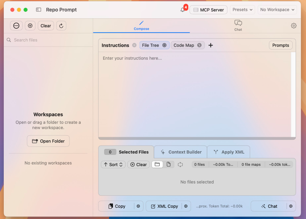This screenshot has width=306, height=219.
Task: Open the settings gear
Action: (294, 26)
